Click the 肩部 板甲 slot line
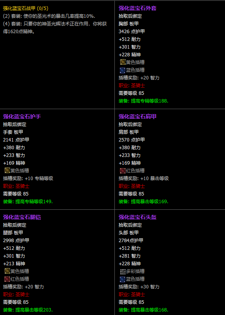 tap(129, 132)
